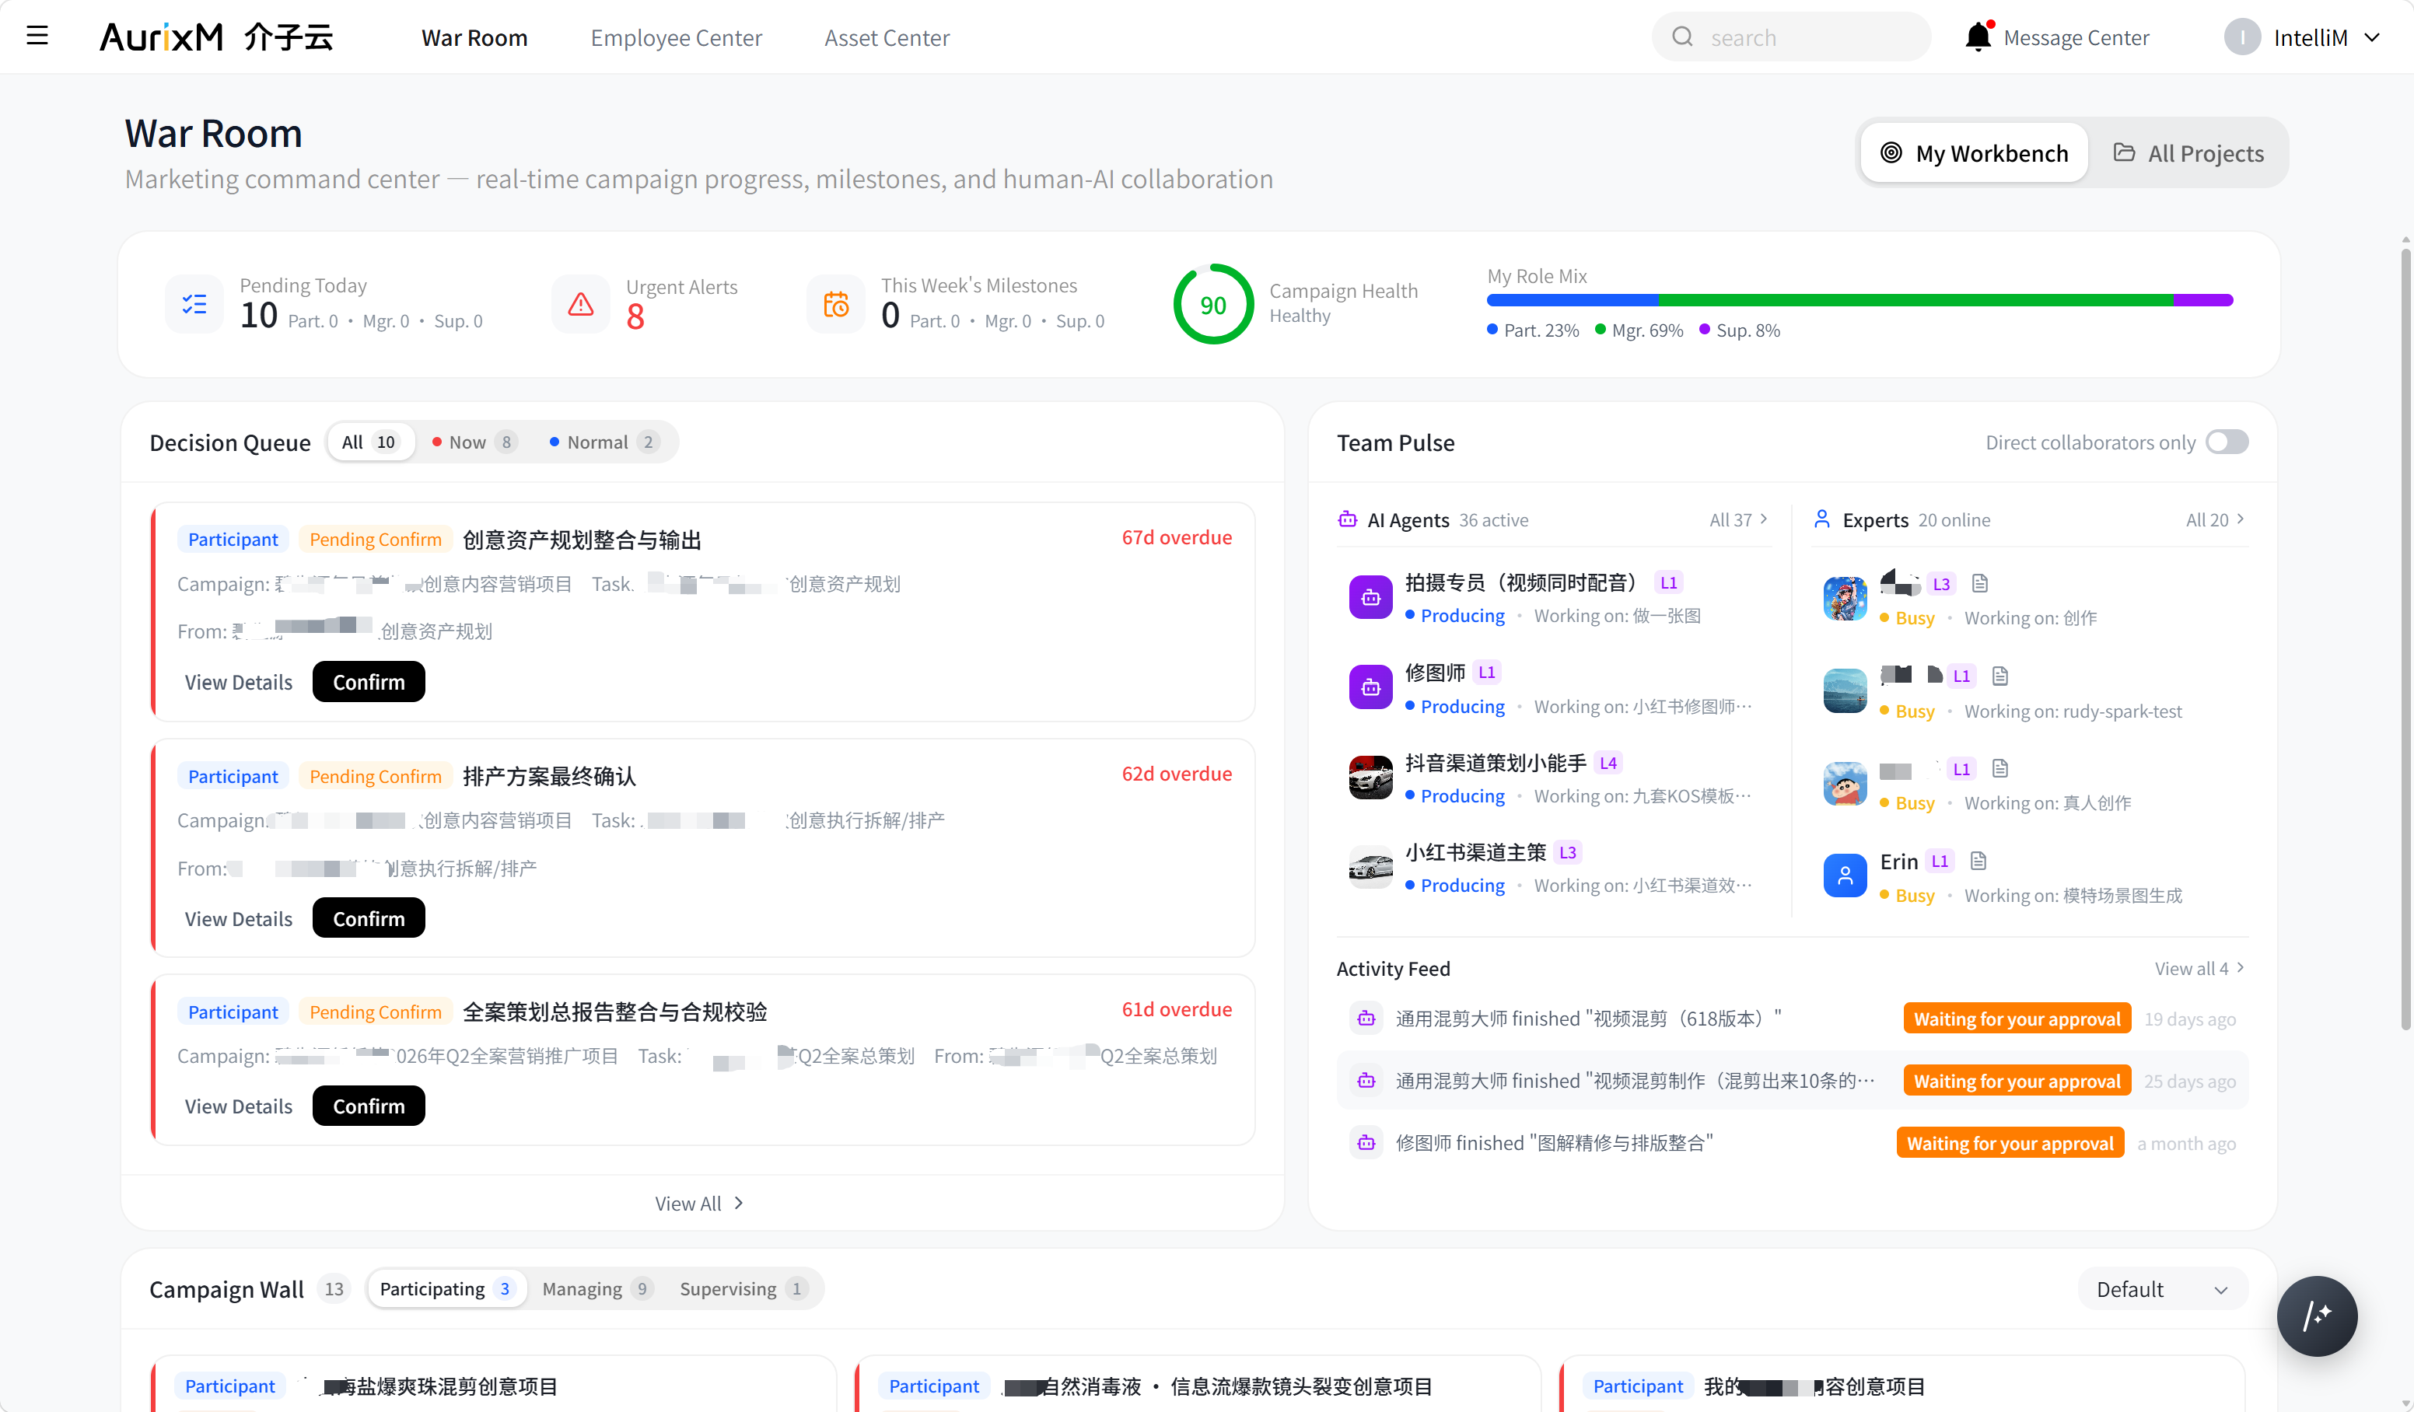The image size is (2414, 1412).
Task: Open 小红书渠道主策 avatar
Action: pos(1371,867)
